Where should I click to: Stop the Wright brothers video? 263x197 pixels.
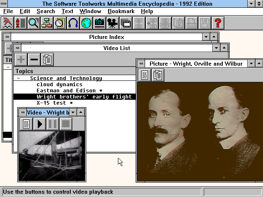pos(66,124)
